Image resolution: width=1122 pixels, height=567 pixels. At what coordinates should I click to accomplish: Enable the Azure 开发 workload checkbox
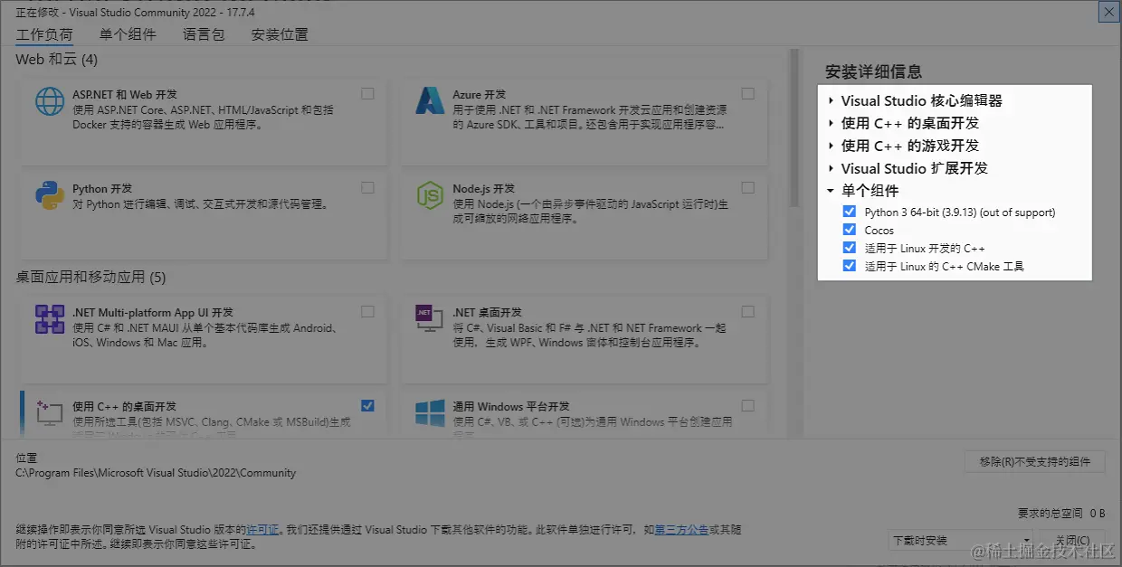click(x=747, y=93)
